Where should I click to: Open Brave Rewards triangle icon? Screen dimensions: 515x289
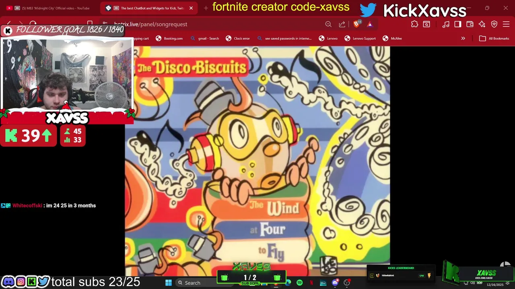pyautogui.click(x=370, y=24)
